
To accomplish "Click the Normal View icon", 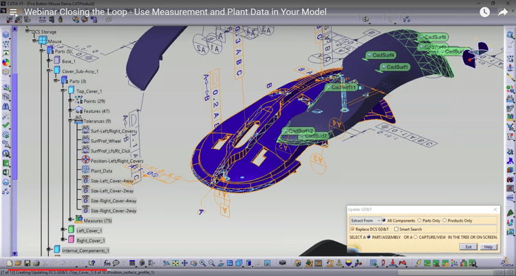I will (221, 263).
